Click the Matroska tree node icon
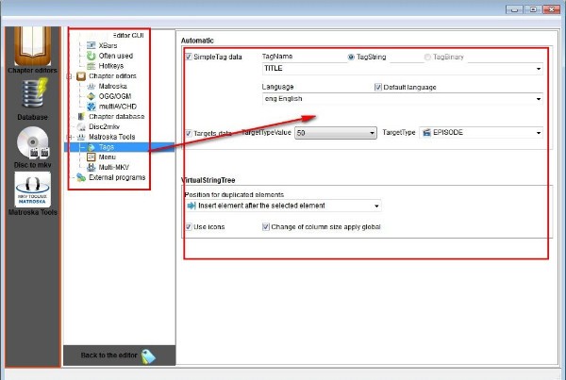 [x=92, y=86]
